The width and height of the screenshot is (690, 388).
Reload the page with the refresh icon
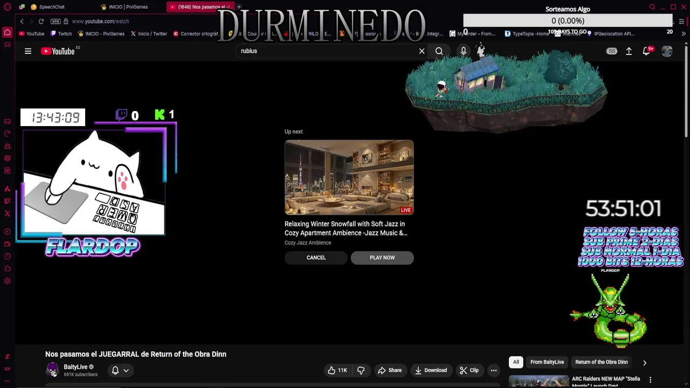click(x=41, y=21)
